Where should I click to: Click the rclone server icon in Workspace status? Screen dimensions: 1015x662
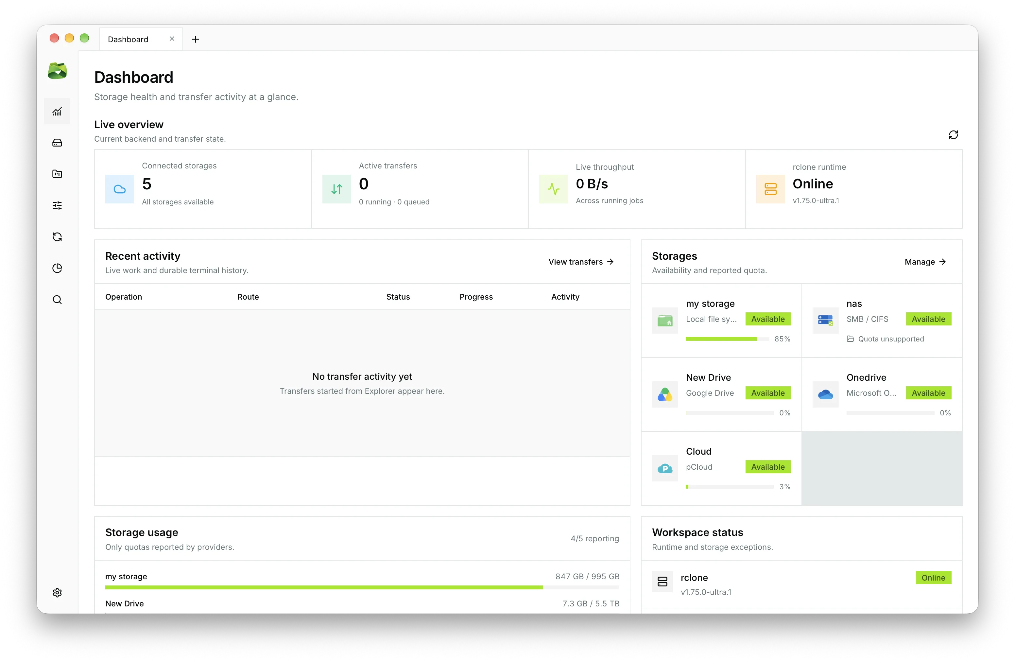tap(662, 582)
